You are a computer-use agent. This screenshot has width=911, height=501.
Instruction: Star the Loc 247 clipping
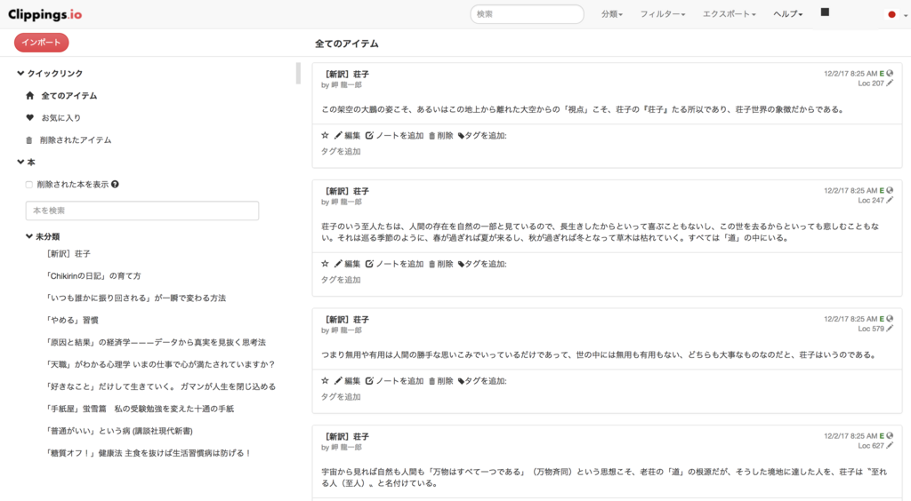pos(325,264)
